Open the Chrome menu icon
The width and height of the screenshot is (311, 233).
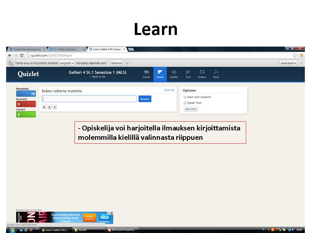(302, 55)
